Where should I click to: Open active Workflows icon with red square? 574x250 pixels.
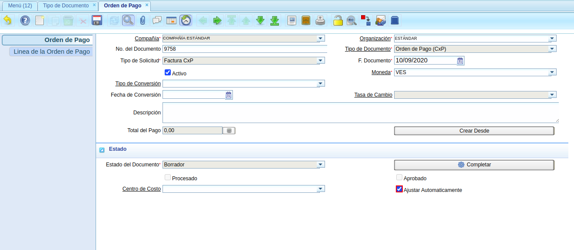[366, 20]
